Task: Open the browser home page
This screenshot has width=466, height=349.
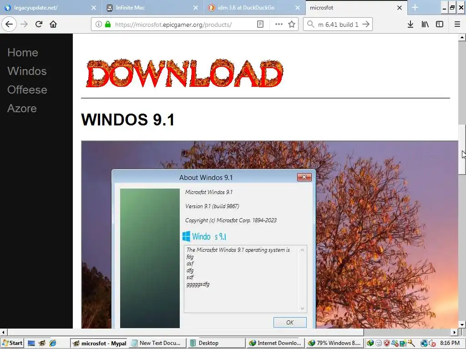Action: [53, 25]
